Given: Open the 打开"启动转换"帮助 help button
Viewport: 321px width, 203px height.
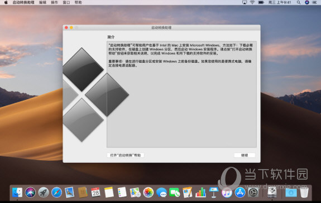Looking at the screenshot, I should click(x=125, y=155).
